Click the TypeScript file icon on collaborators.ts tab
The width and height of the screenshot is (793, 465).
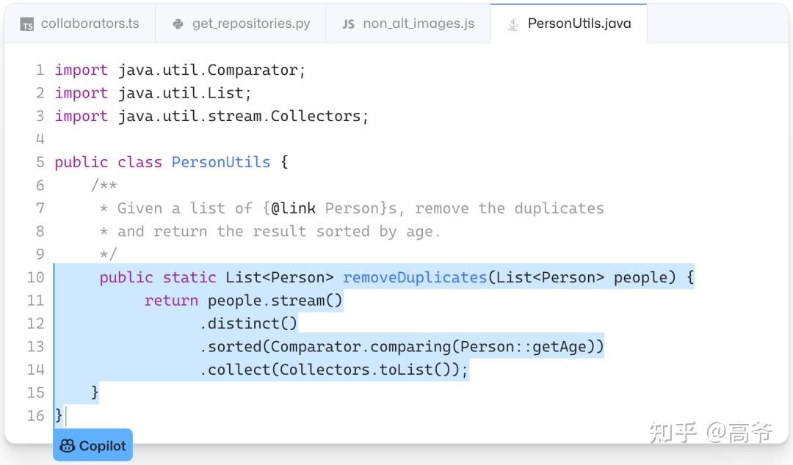pyautogui.click(x=28, y=23)
